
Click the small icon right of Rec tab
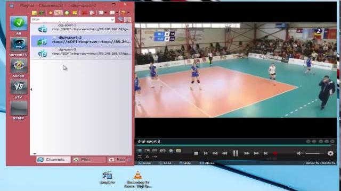click(x=129, y=160)
